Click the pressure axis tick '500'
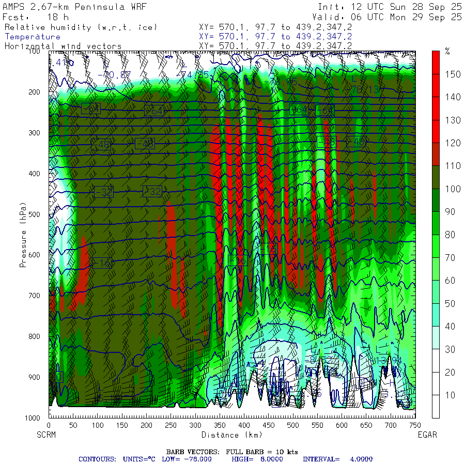 pyautogui.click(x=35, y=214)
